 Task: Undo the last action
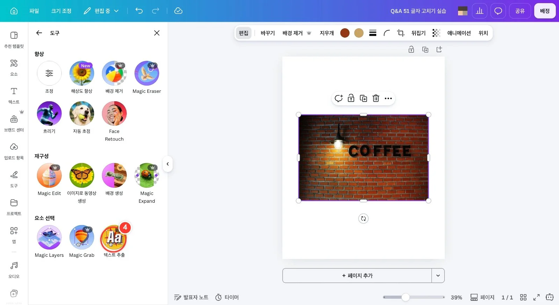pyautogui.click(x=139, y=11)
